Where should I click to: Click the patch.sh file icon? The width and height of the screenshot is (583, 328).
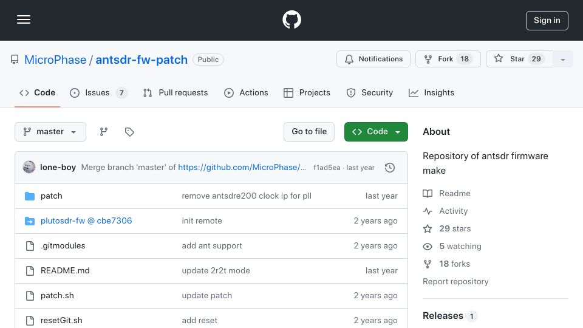click(30, 296)
